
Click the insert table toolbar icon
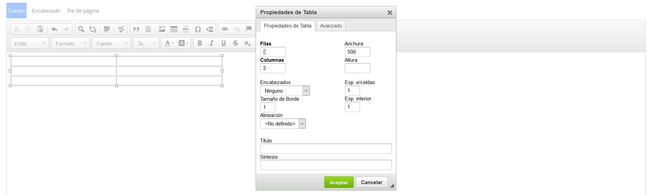(174, 29)
